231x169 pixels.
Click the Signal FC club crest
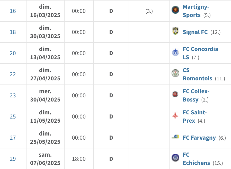pyautogui.click(x=175, y=31)
